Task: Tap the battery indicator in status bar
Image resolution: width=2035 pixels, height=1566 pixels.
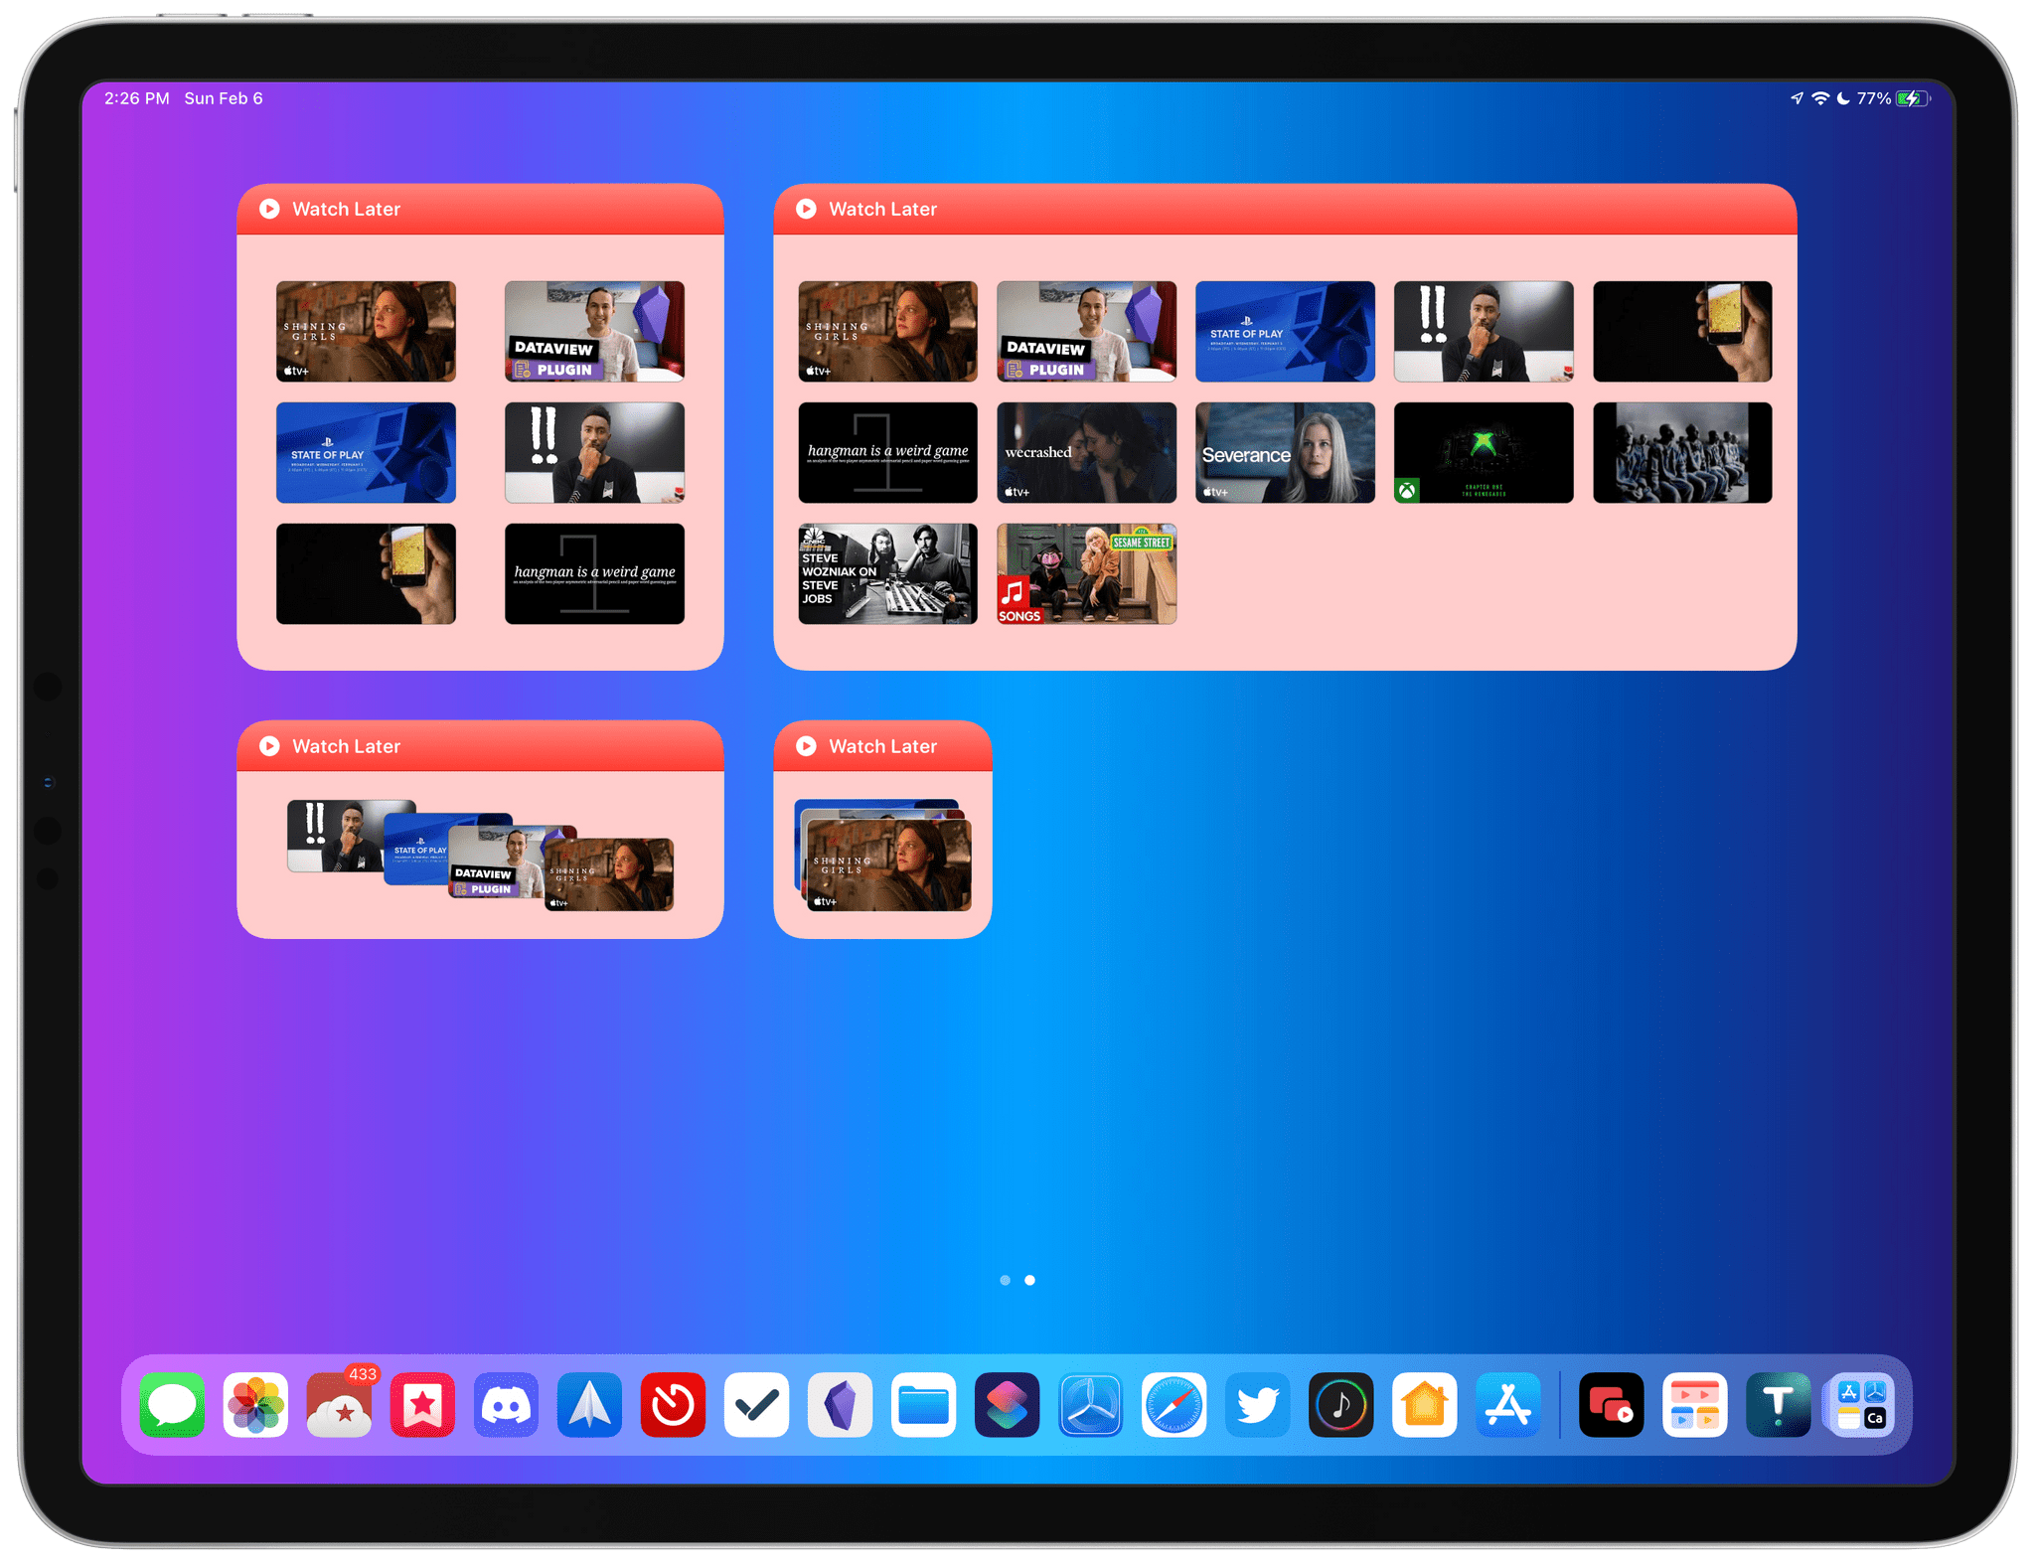Action: click(1913, 98)
